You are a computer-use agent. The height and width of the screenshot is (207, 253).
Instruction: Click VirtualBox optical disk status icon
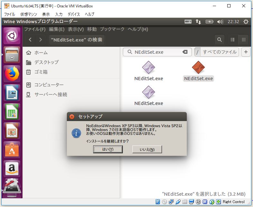[x=164, y=202]
